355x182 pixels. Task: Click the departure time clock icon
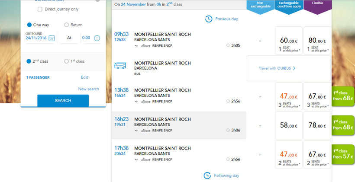[97, 38]
